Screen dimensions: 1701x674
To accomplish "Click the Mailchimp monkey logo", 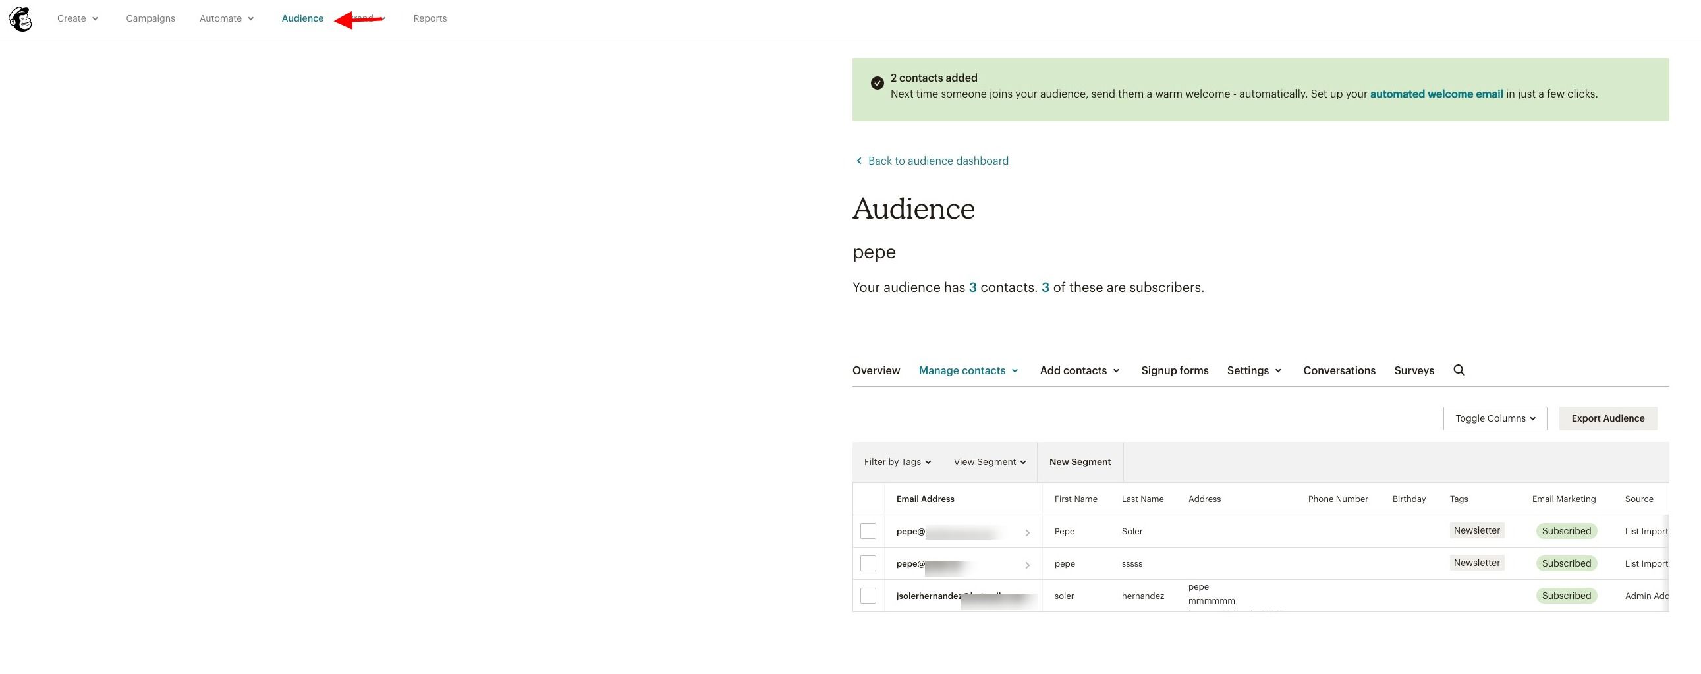I will click(x=20, y=19).
